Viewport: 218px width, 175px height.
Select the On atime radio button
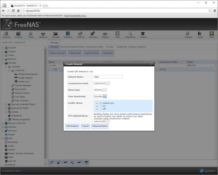click(101, 106)
